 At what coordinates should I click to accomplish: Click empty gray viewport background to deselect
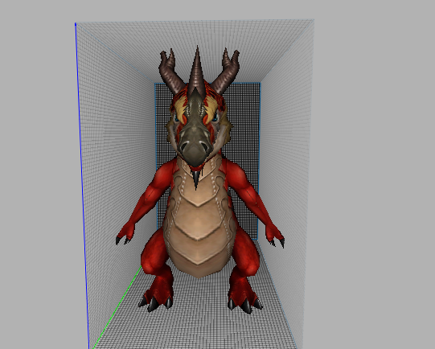pos(375,166)
